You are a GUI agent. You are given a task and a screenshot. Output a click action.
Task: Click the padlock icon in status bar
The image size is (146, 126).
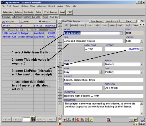144,124
